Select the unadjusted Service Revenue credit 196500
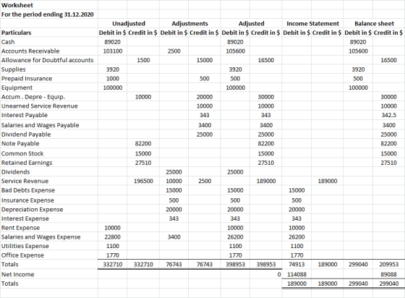Screen dimensions: 405x298 (x=143, y=181)
